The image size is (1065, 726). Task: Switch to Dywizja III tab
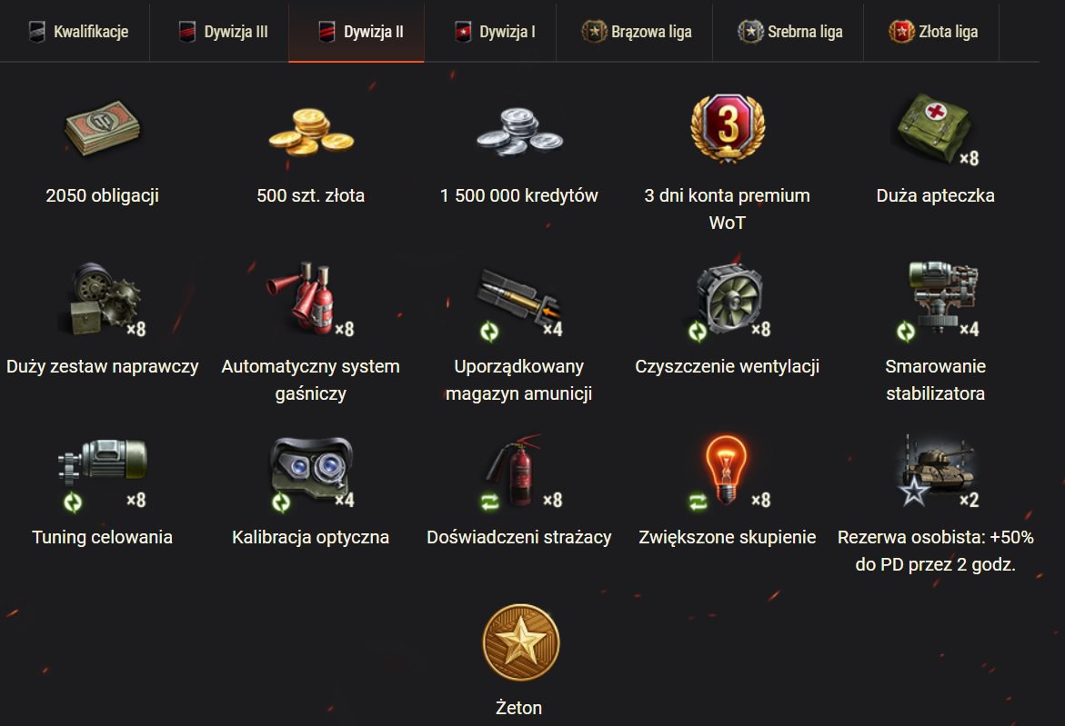223,32
